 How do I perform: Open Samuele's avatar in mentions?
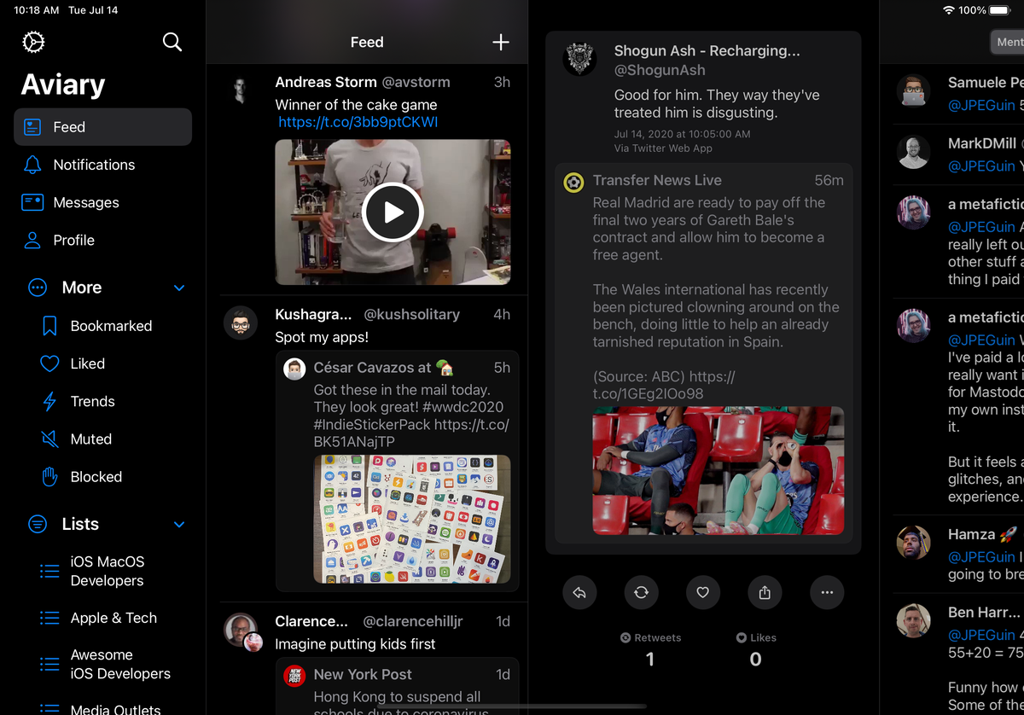tap(913, 90)
